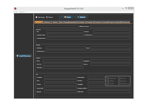Click the SHA256 field

coord(63,68)
